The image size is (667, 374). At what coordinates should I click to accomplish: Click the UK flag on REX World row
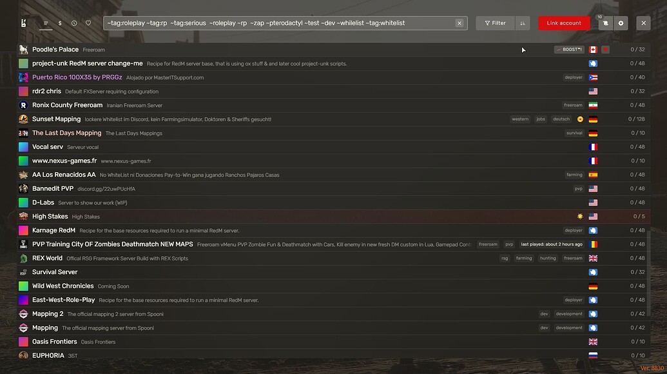coord(593,259)
